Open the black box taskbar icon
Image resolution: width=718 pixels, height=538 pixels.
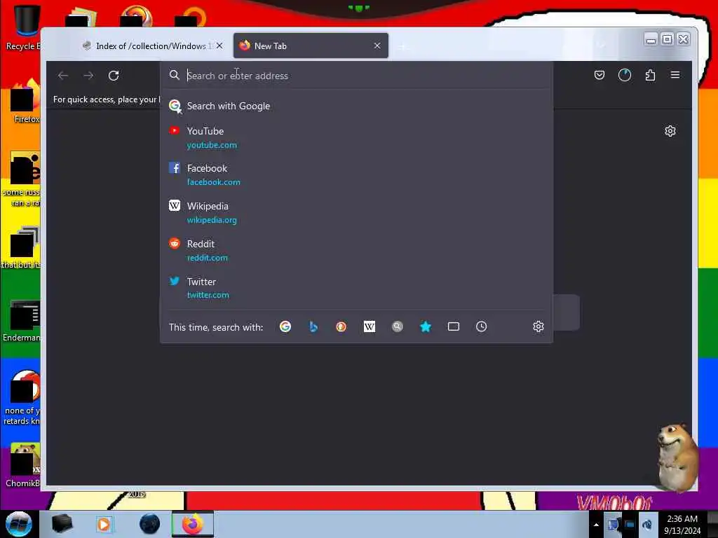coord(62,524)
